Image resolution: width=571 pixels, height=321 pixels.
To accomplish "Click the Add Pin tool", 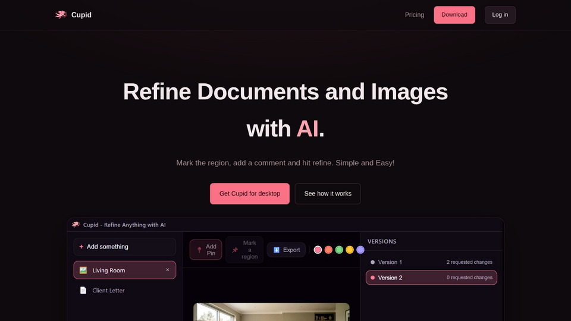I will pyautogui.click(x=206, y=250).
